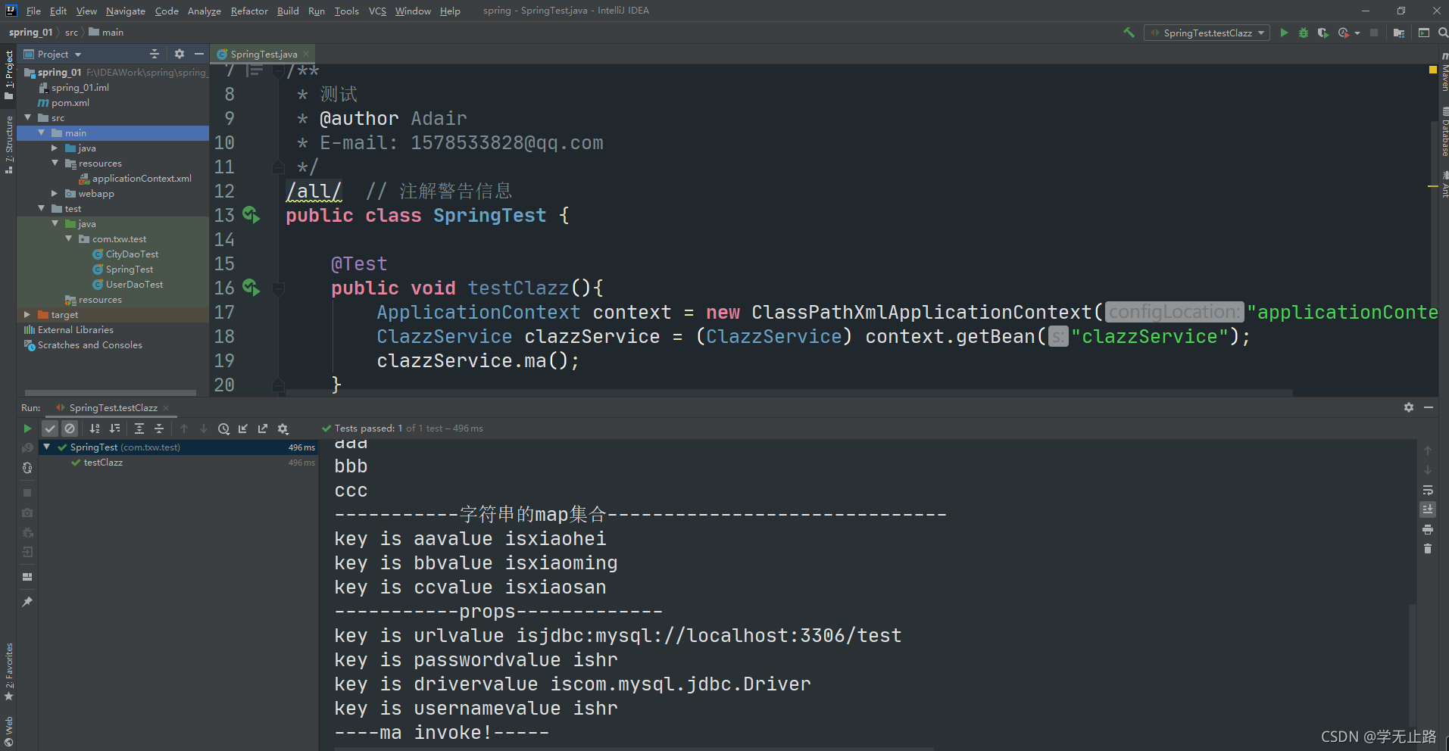Start debugging with the bug icon
Screen dimensions: 1449x751
pyautogui.click(x=1304, y=33)
